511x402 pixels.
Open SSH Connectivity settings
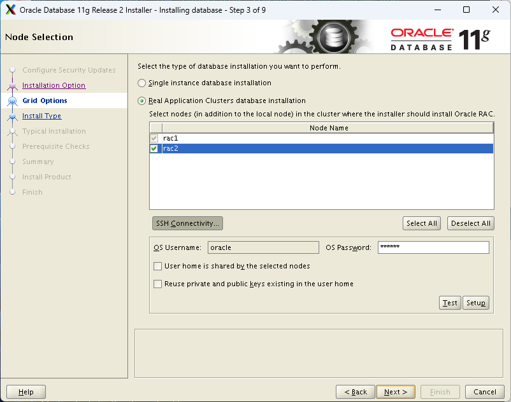(x=187, y=223)
